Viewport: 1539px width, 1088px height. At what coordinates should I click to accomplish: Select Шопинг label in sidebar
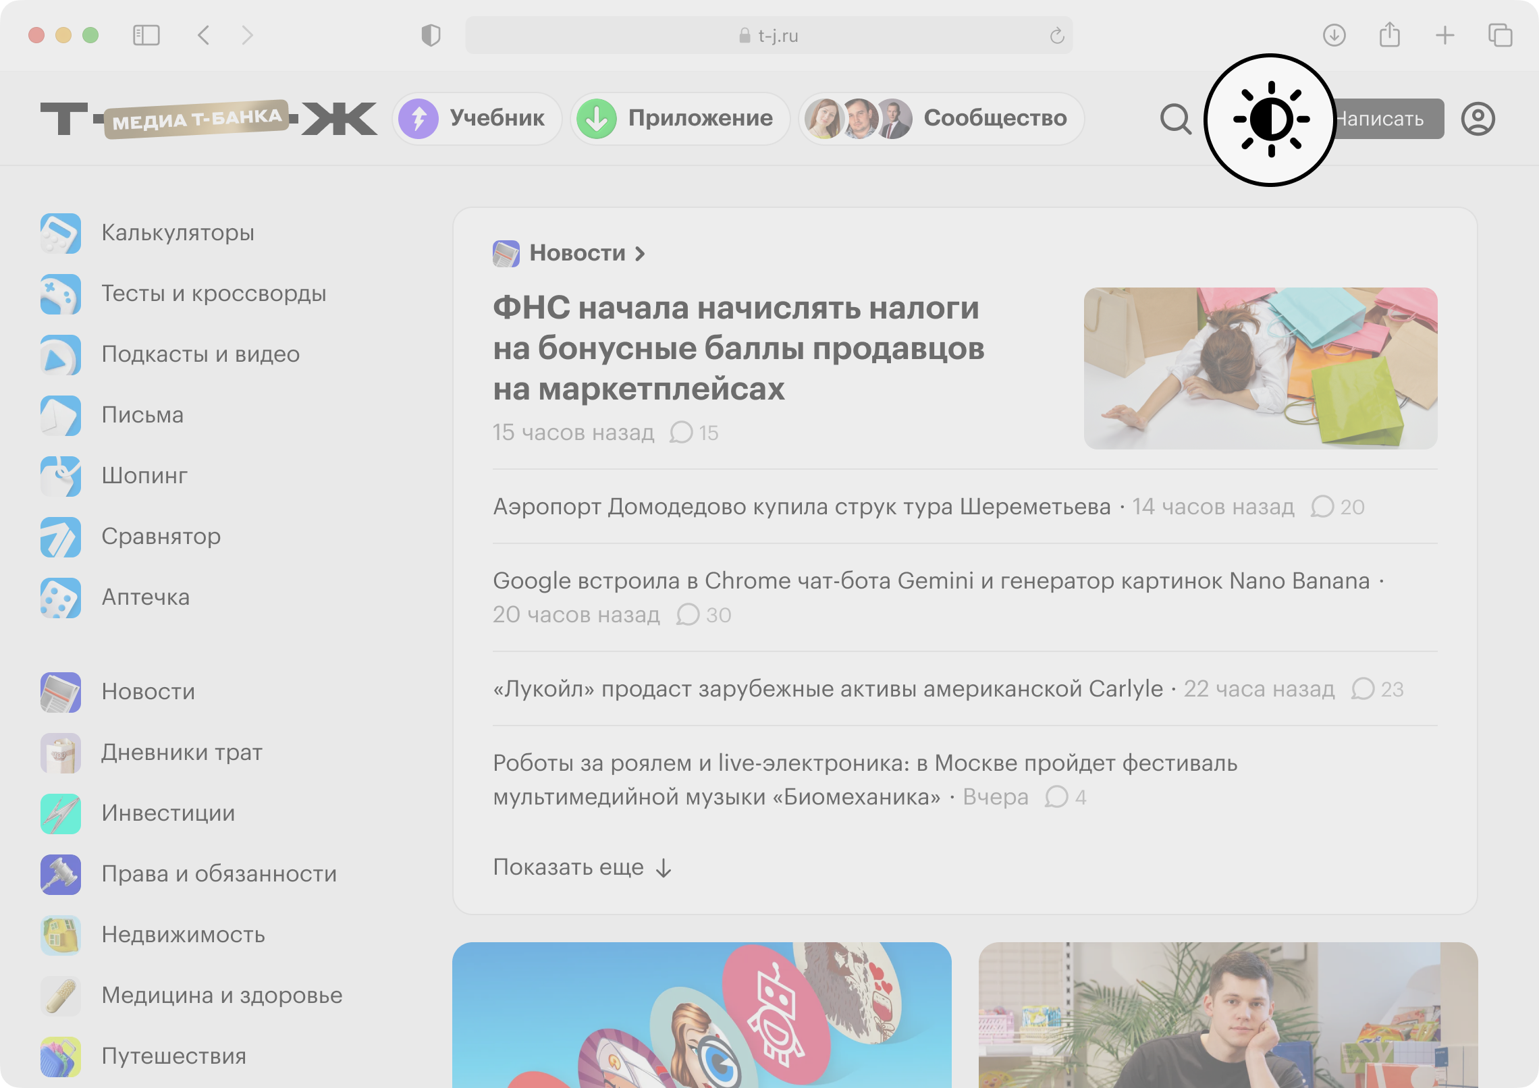[144, 476]
